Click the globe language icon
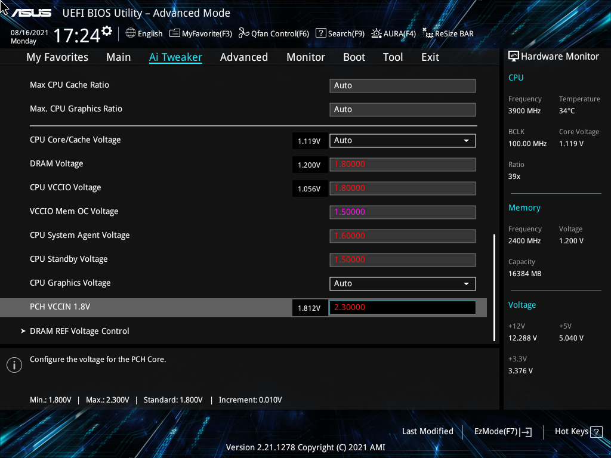Image resolution: width=611 pixels, height=458 pixels. pyautogui.click(x=131, y=33)
